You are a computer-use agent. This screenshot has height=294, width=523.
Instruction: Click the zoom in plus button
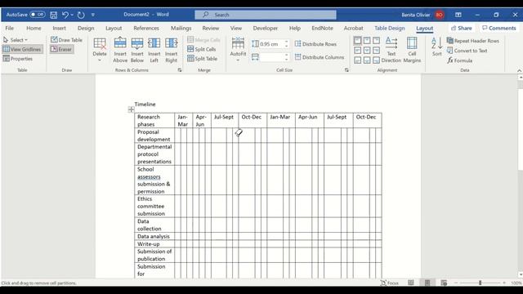(504, 283)
